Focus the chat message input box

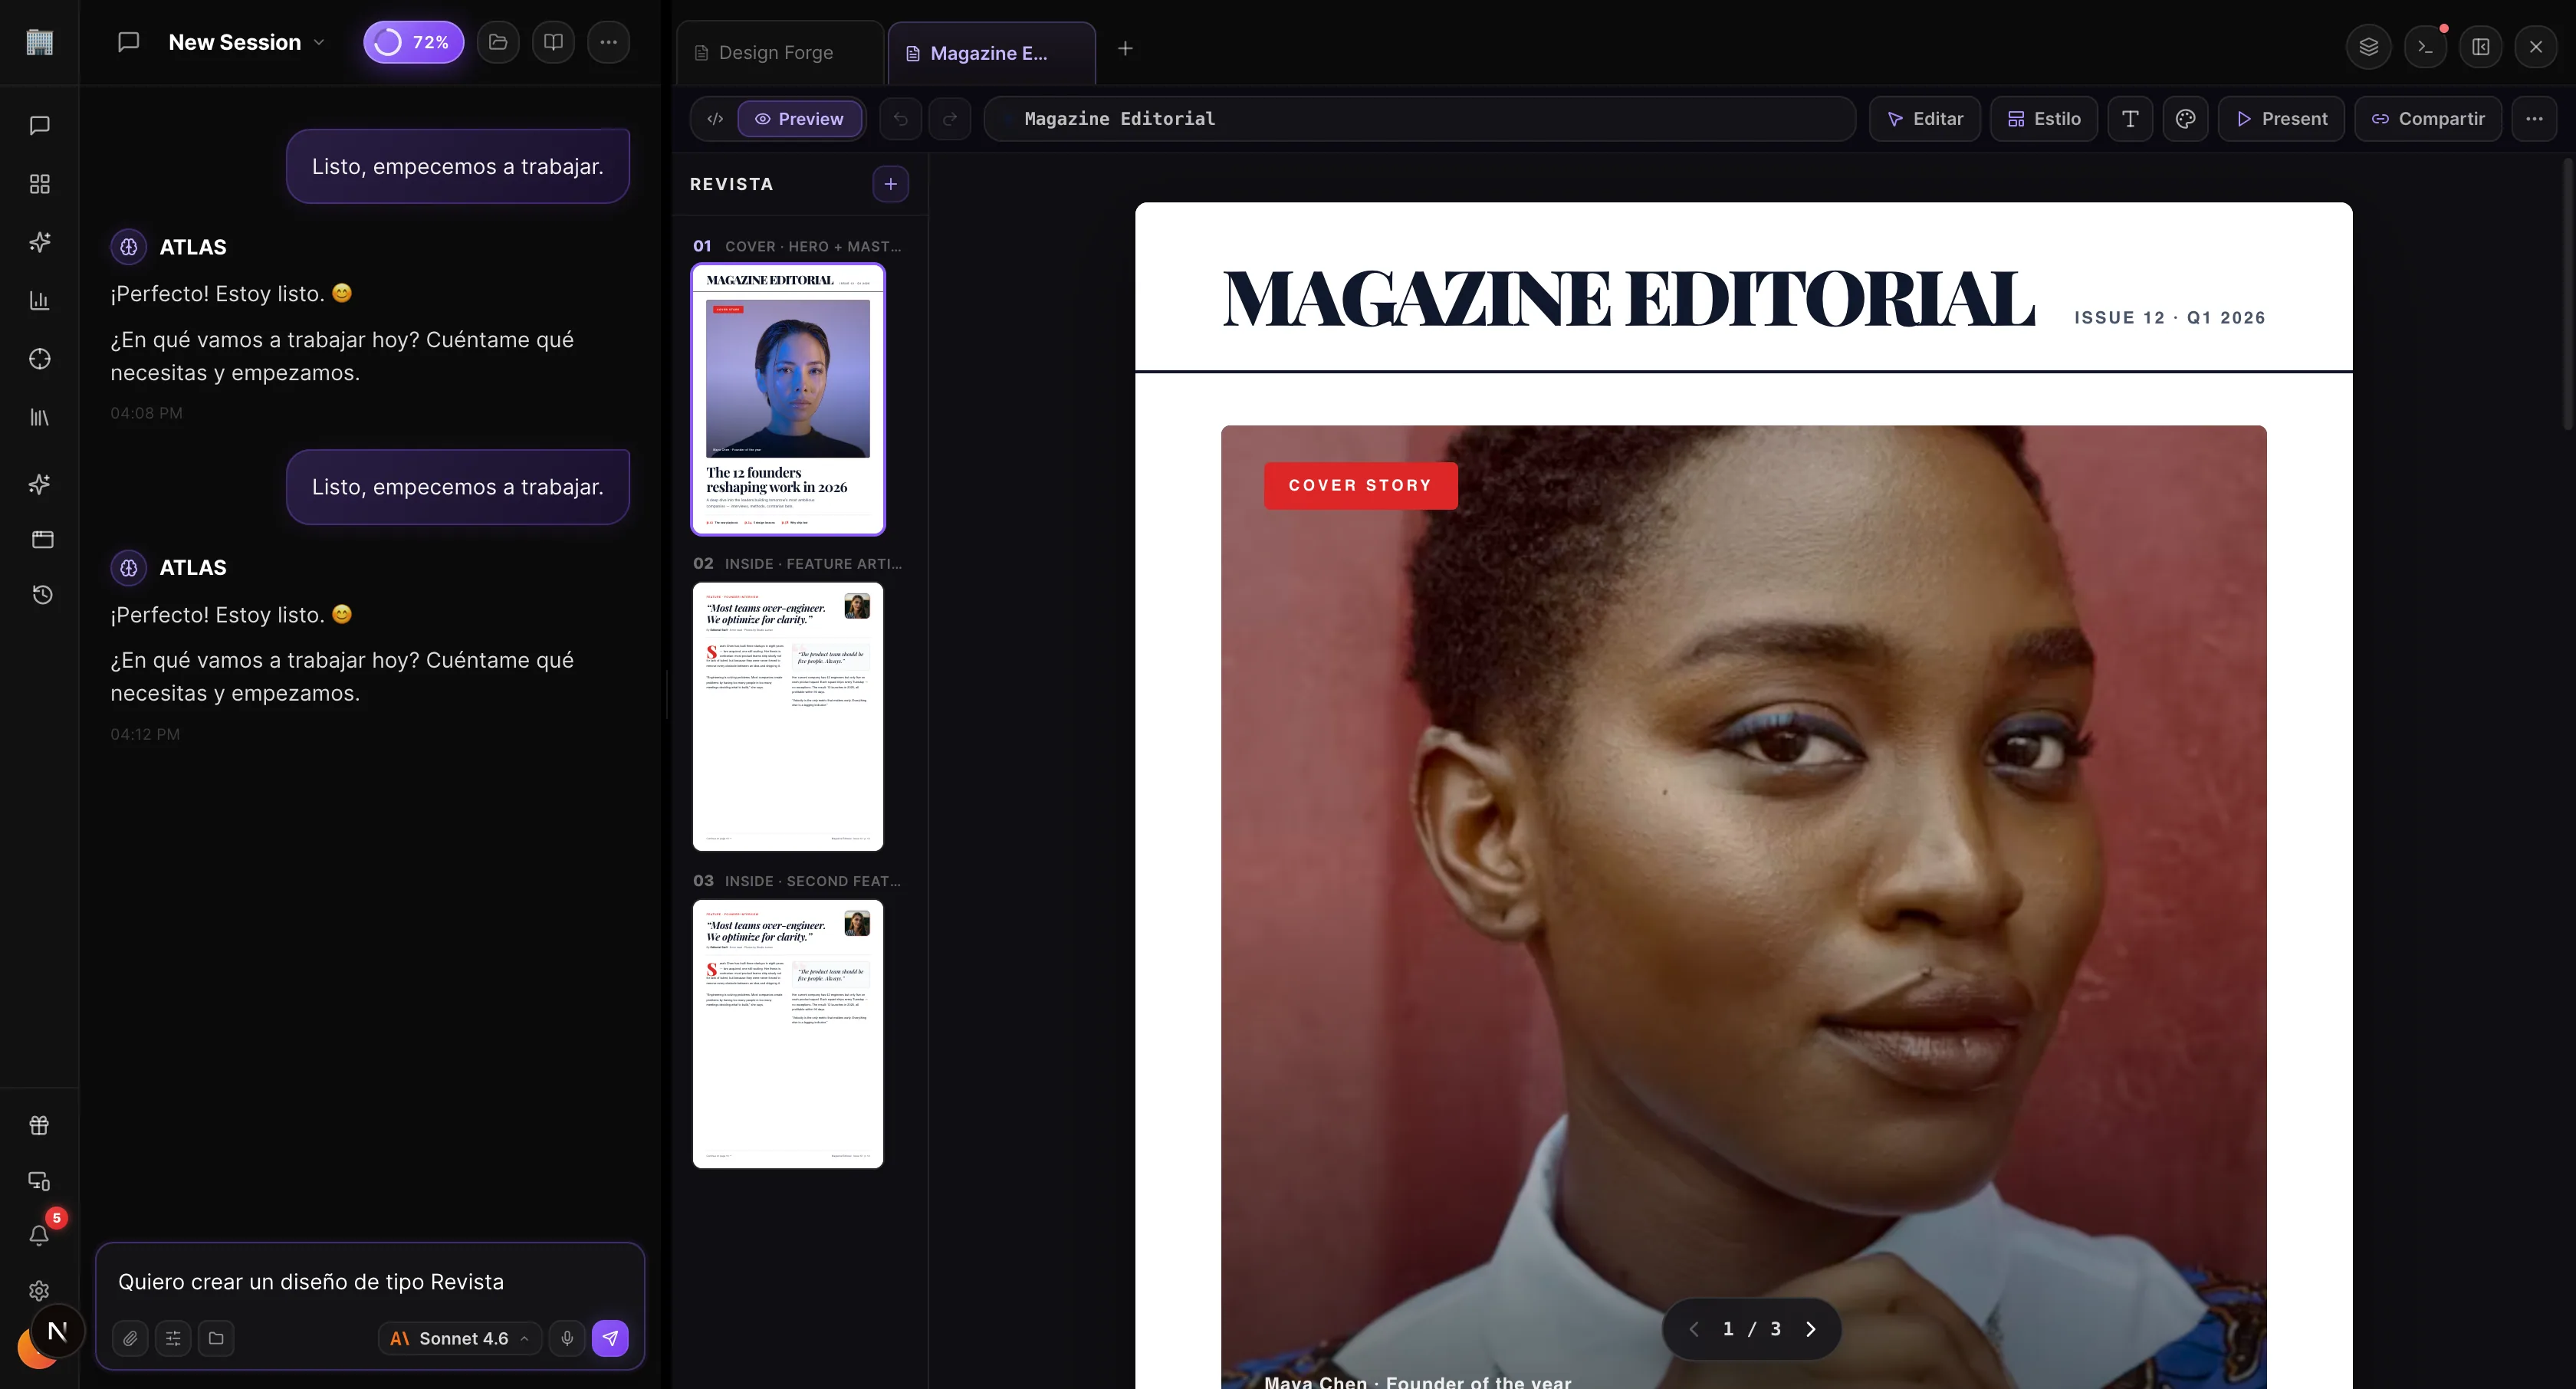370,1282
